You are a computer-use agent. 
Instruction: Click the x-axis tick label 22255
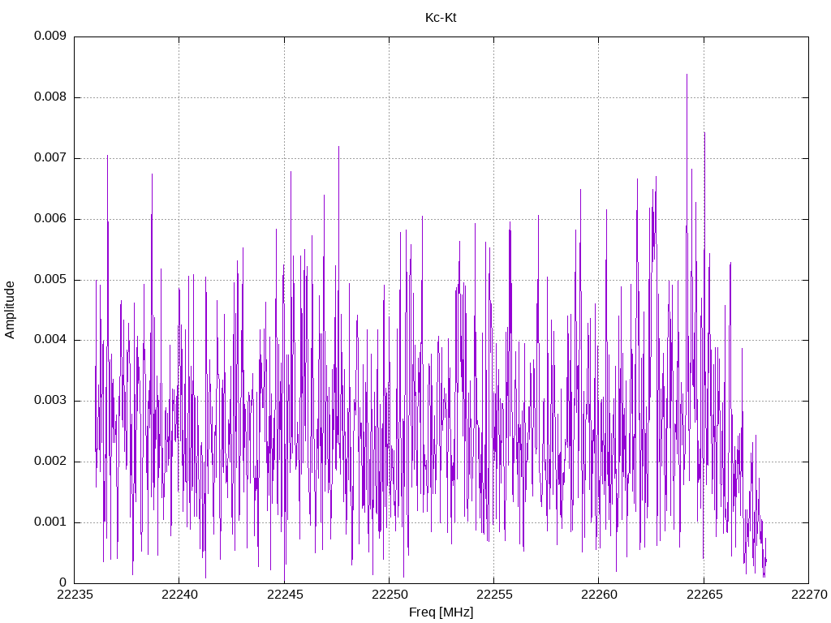[494, 595]
